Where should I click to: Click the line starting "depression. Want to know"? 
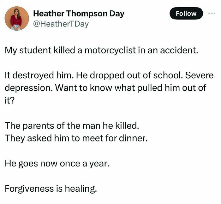105,88
